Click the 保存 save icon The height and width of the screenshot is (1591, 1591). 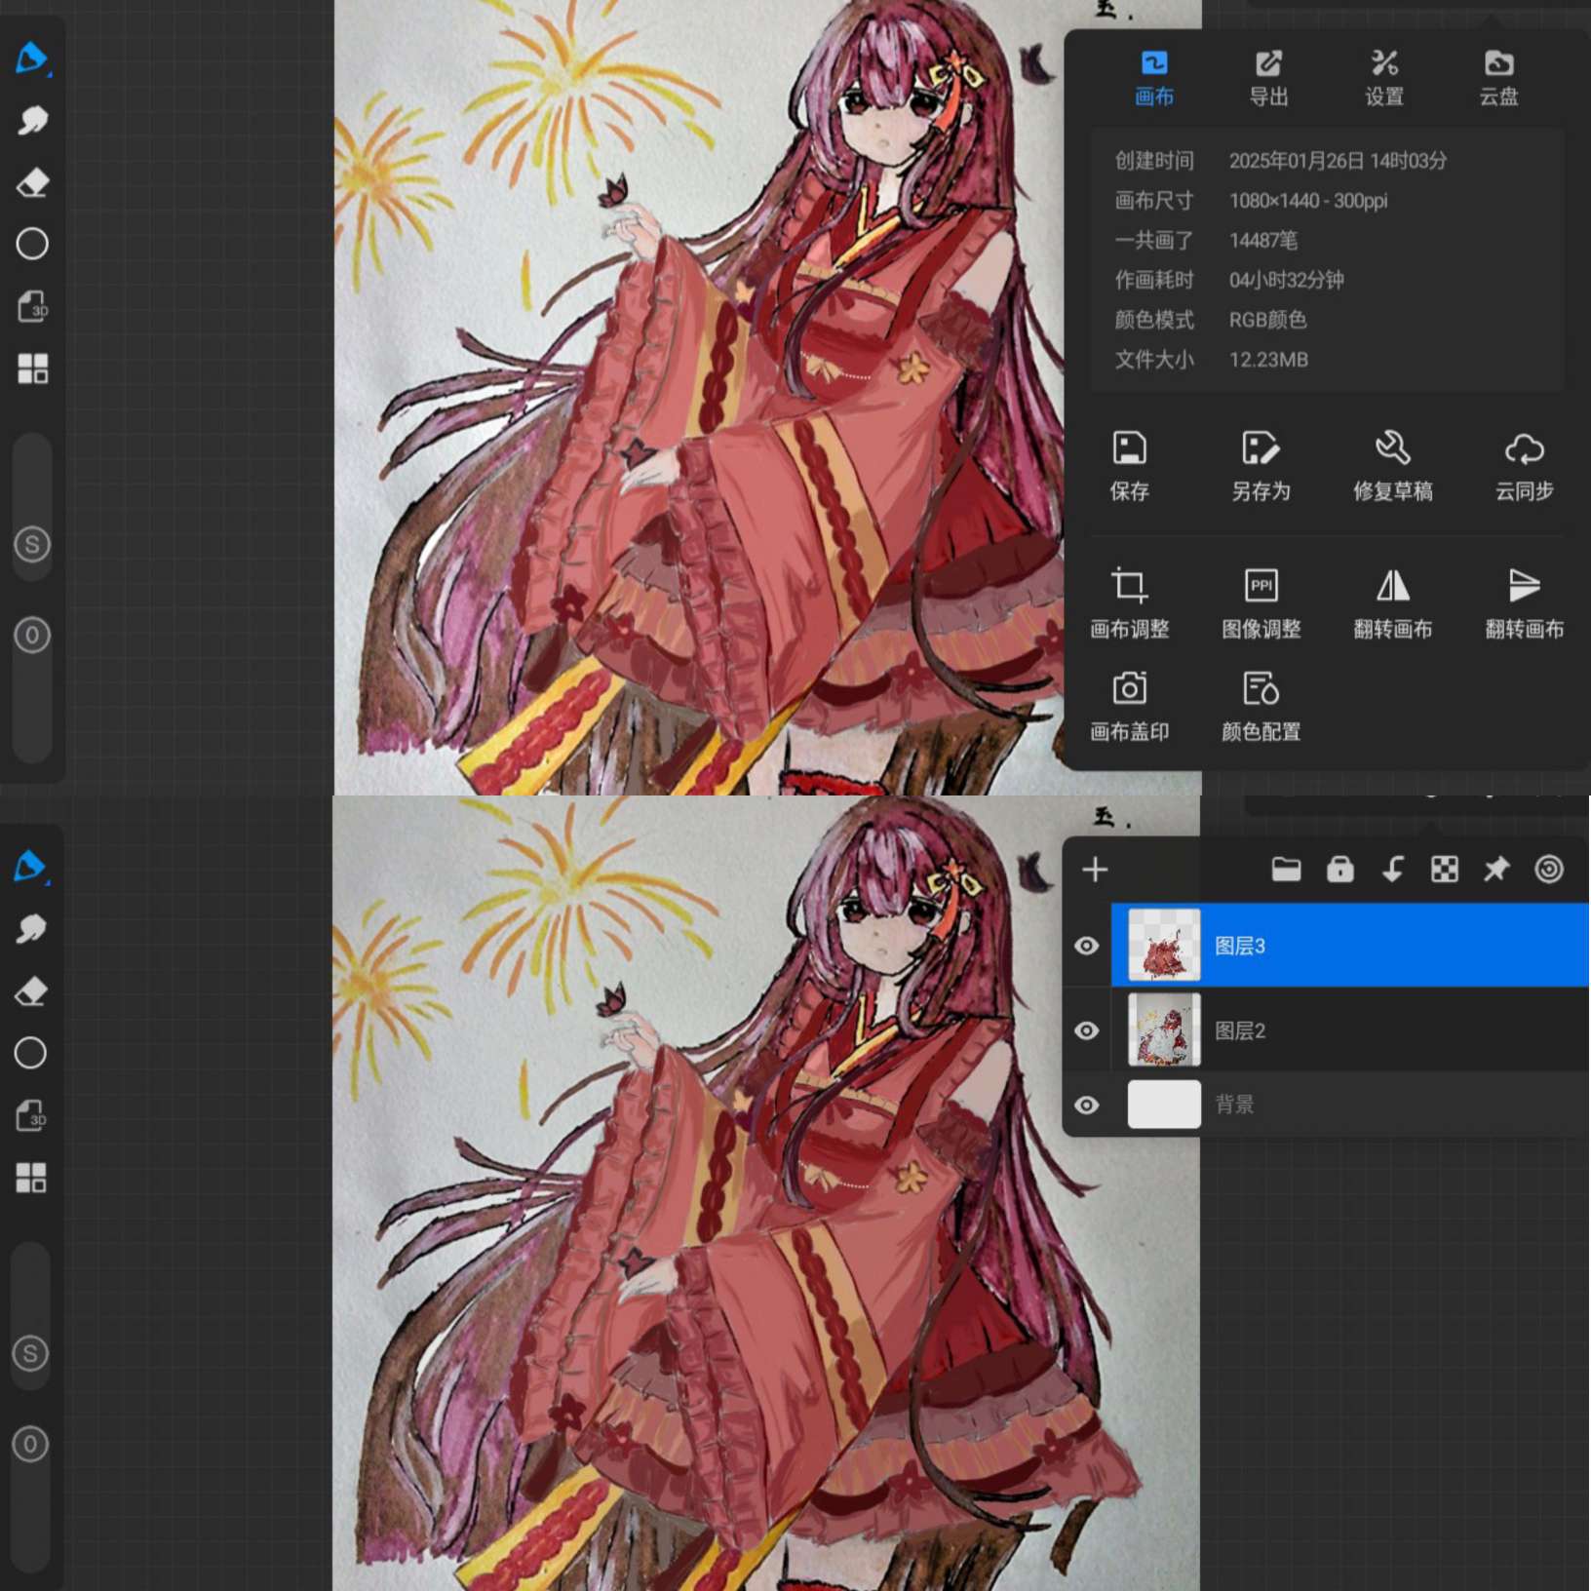[1129, 449]
